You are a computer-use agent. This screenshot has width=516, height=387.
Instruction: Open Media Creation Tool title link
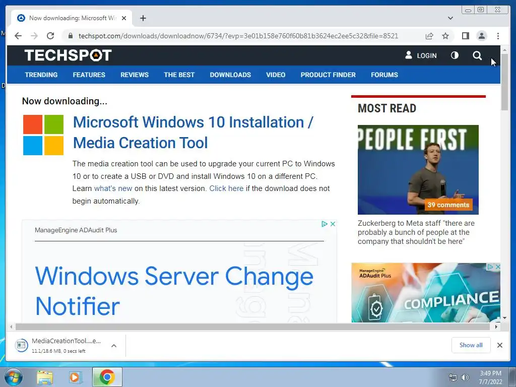pyautogui.click(x=193, y=133)
